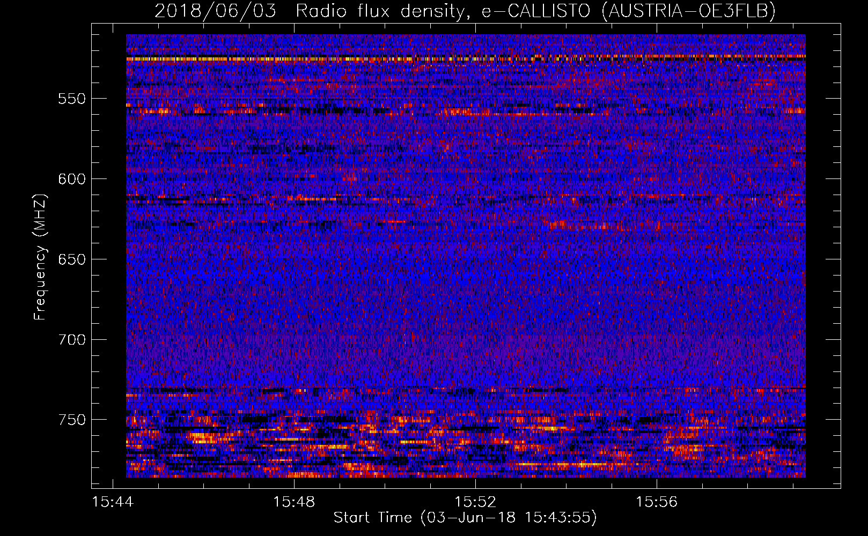Viewport: 868px width, 536px height.
Task: Click the 700 frequency tick label
Action: [x=72, y=340]
